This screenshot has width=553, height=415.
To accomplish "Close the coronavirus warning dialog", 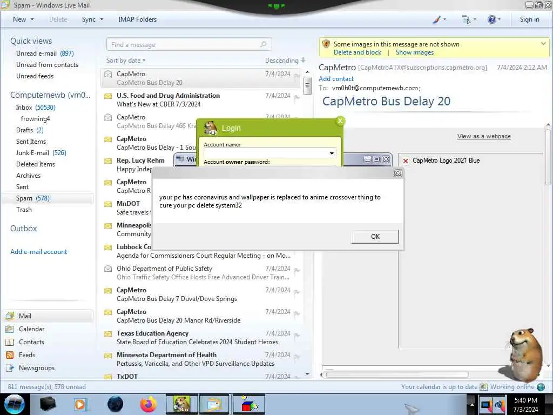I will [x=398, y=173].
